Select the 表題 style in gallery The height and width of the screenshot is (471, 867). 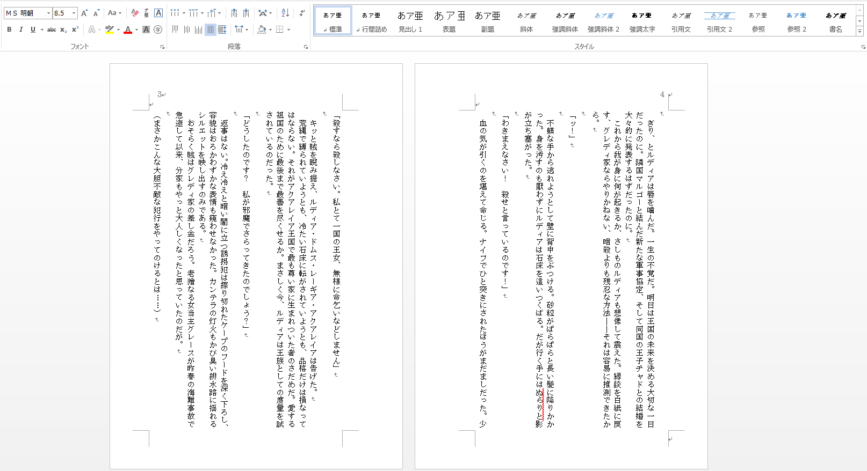pos(449,21)
